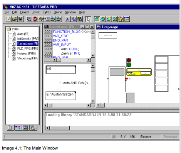
Task: Click scroll right arrow of declaration editor
Action: [89, 60]
